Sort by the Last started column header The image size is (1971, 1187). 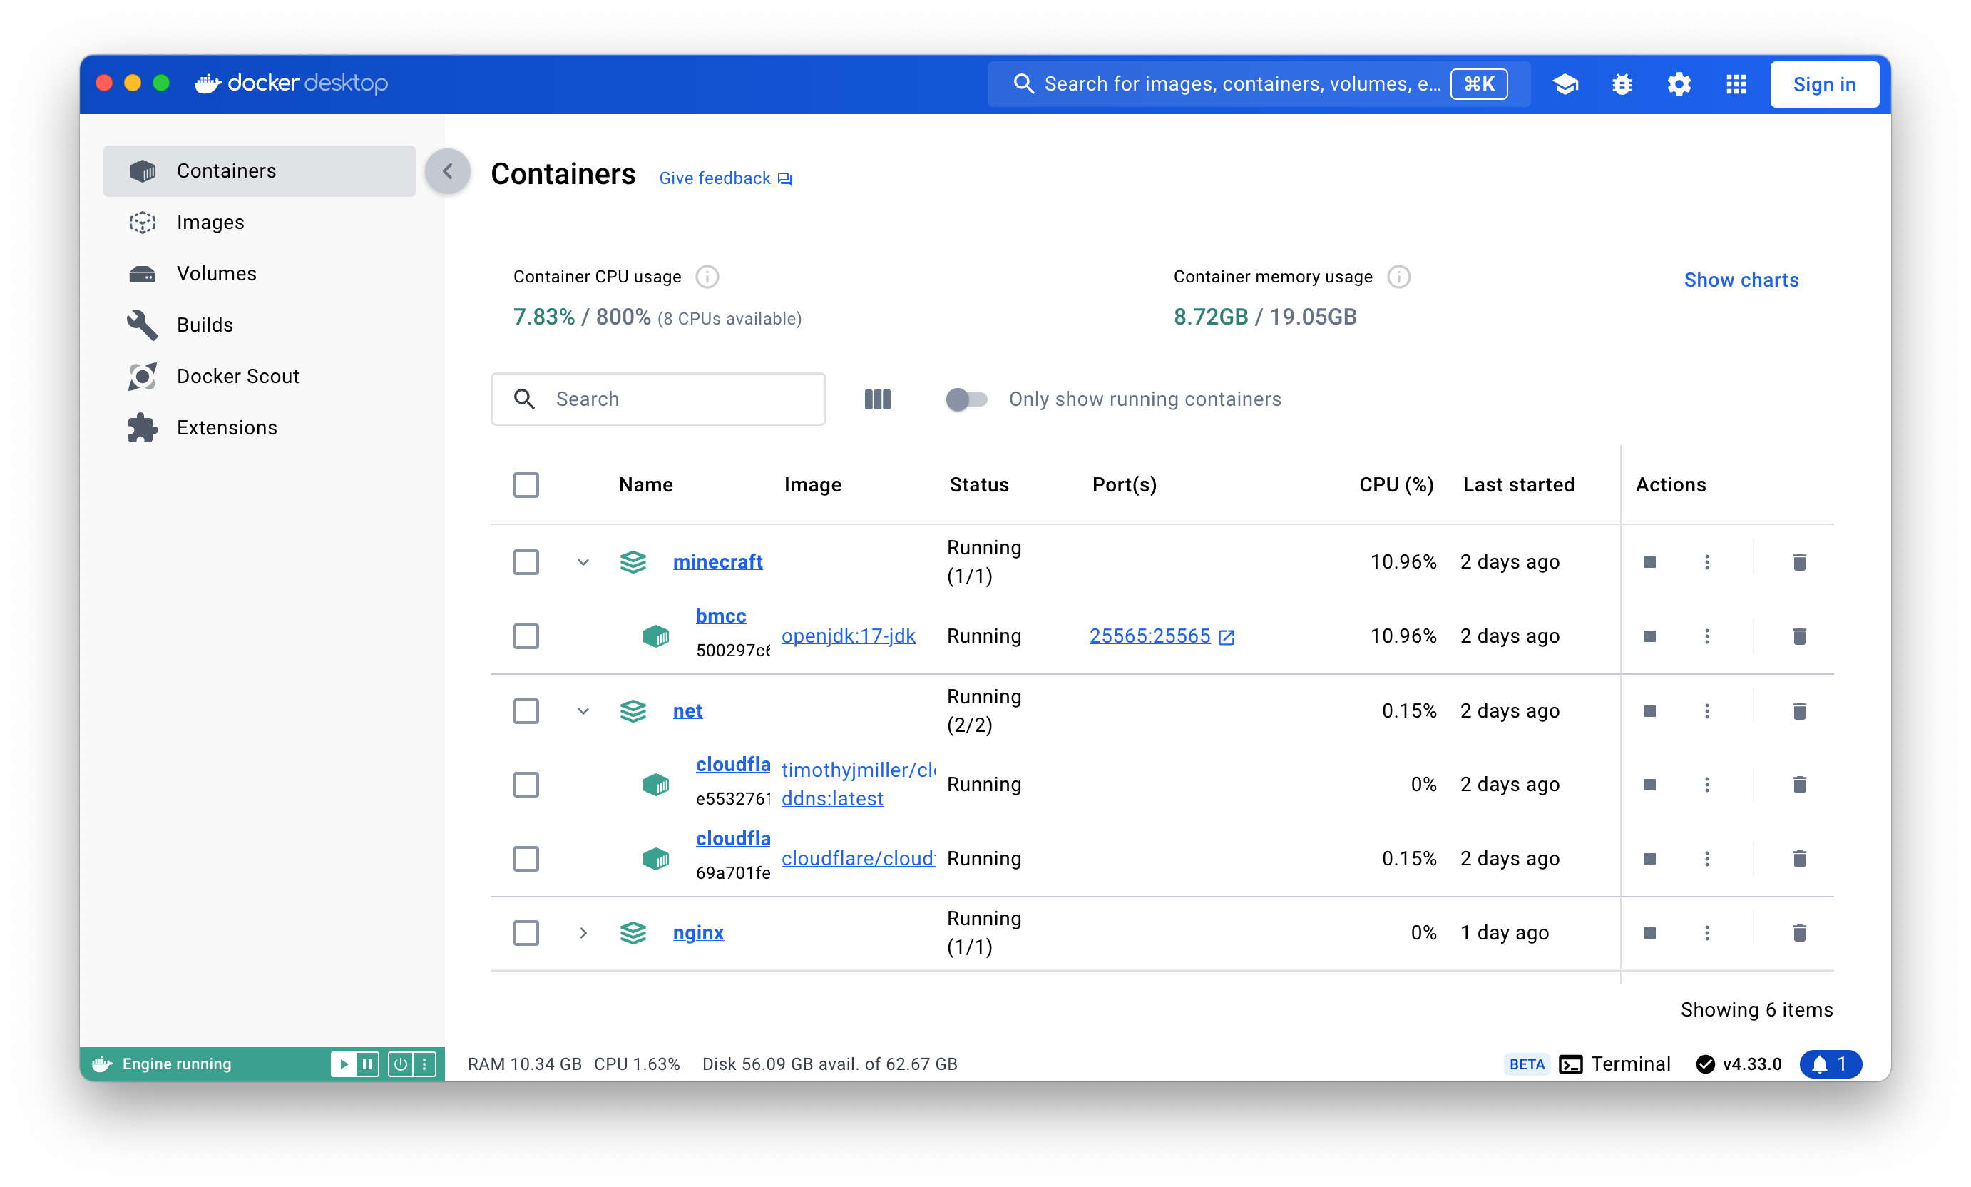1518,485
